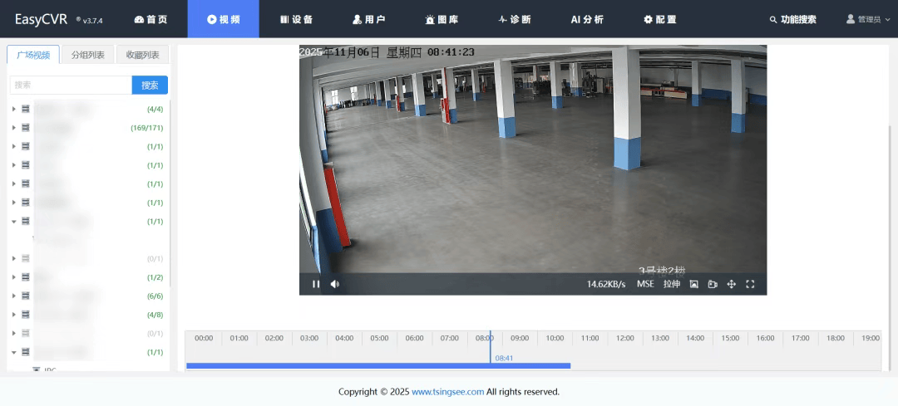The image size is (898, 406).
Task: Open 功能搜索 with the magnifier icon
Action: coord(792,19)
